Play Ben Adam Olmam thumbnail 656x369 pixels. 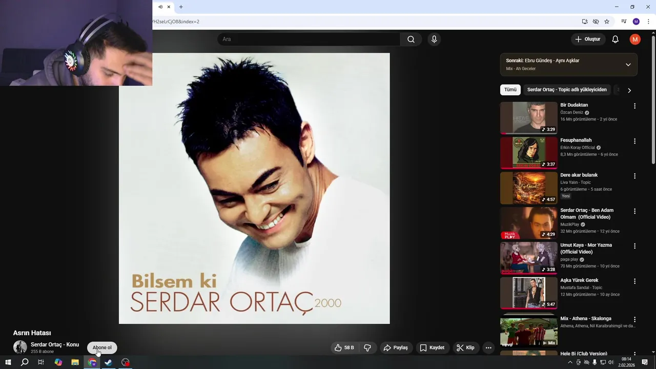pyautogui.click(x=529, y=223)
